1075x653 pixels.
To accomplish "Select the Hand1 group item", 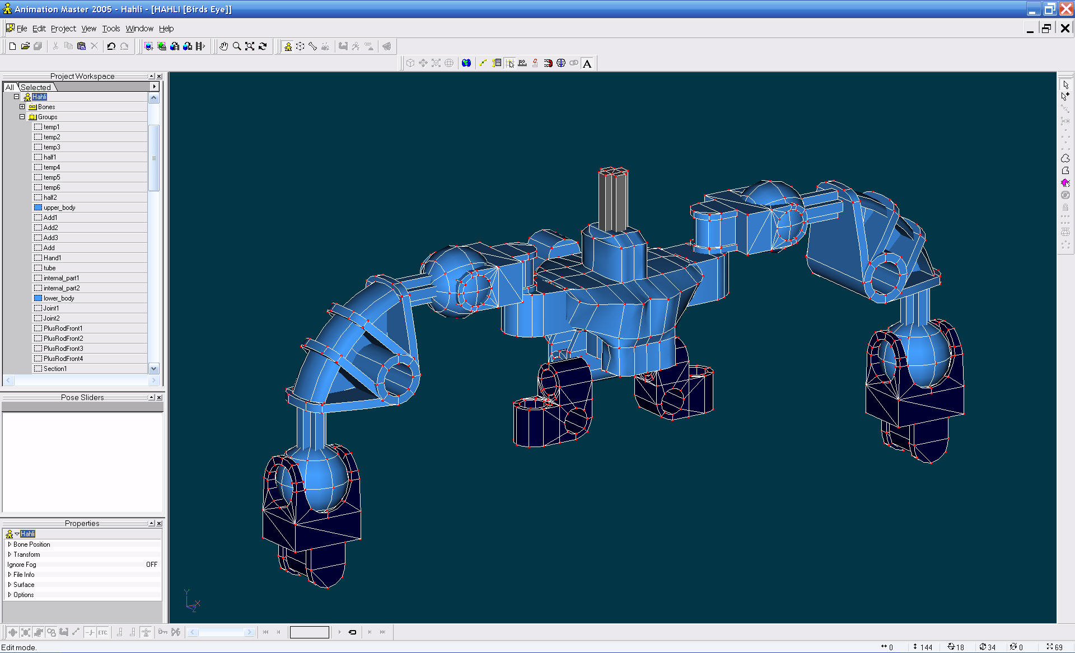I will [x=52, y=258].
